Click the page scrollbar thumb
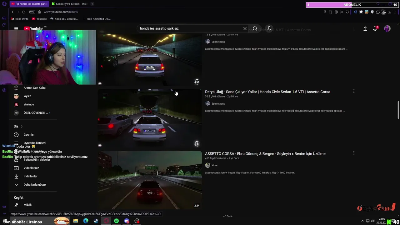 pos(398,110)
